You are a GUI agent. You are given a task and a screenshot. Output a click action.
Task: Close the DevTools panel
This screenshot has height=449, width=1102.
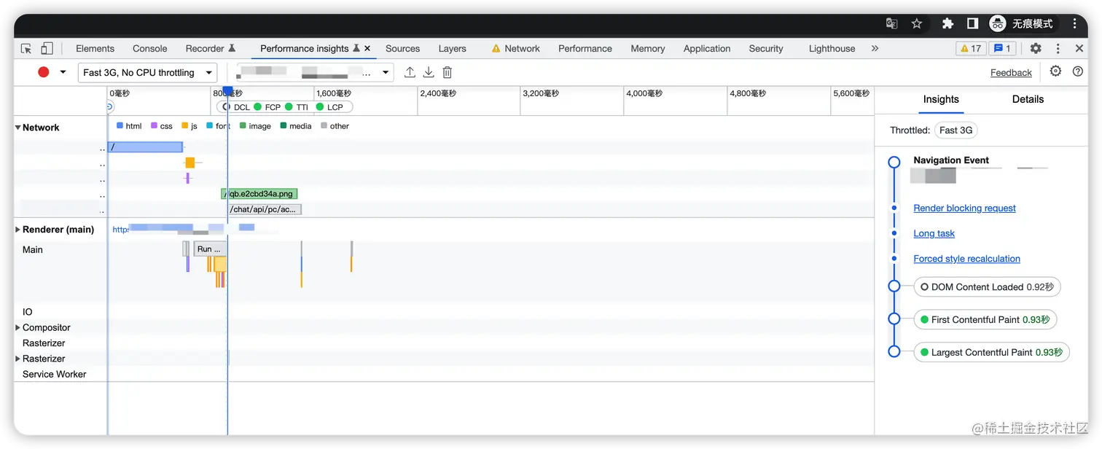(x=1079, y=49)
